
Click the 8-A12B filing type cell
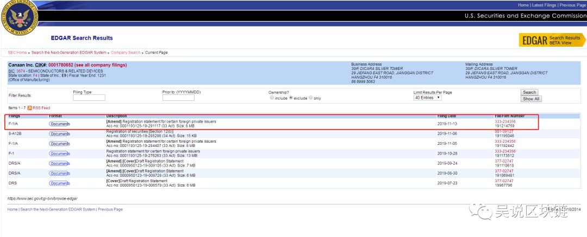[15, 134]
